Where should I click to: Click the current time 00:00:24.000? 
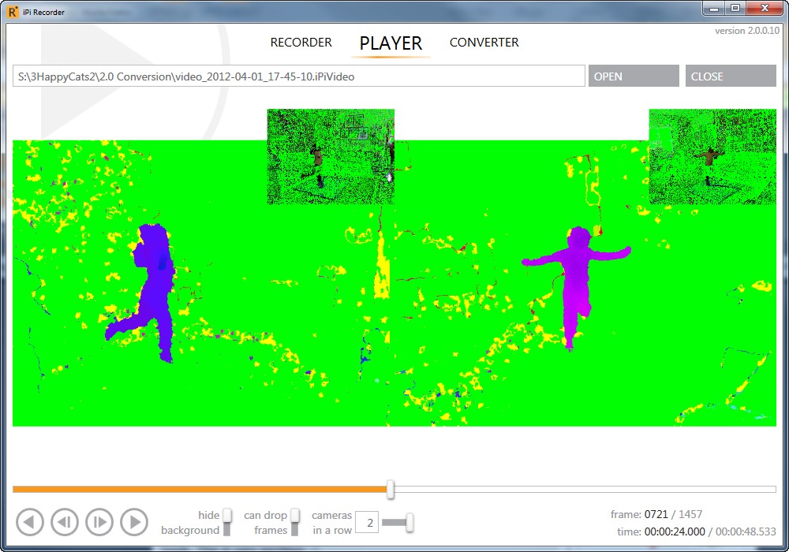pos(675,531)
